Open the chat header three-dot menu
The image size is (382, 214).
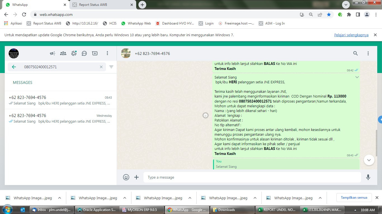[x=368, y=53]
